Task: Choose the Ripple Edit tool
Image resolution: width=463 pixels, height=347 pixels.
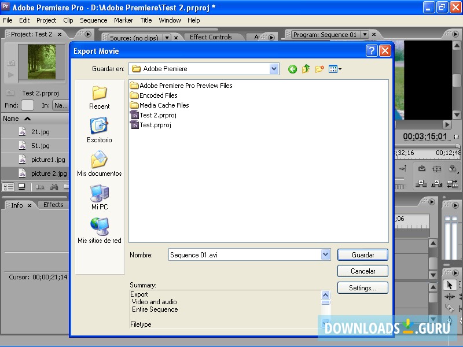Action: (450, 297)
